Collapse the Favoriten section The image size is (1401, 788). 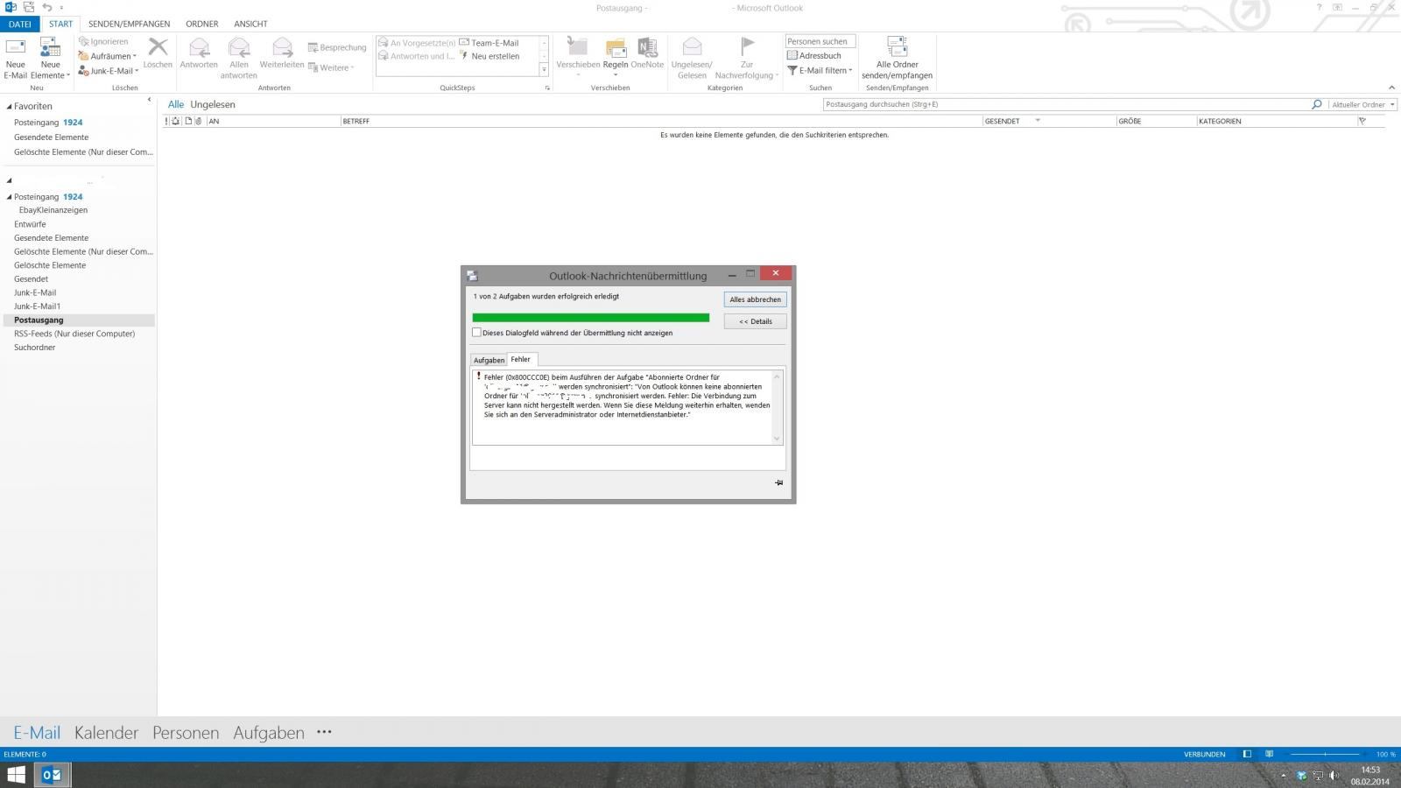(9, 106)
